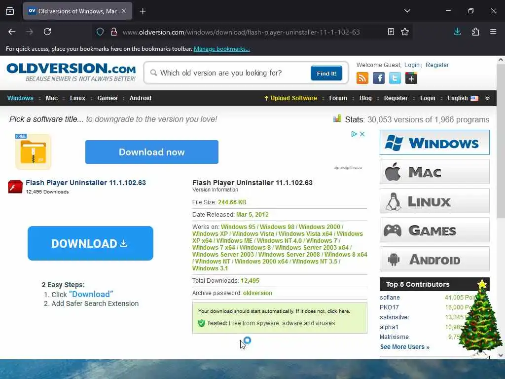Open the Firefox application menu
The height and width of the screenshot is (379, 505).
tap(493, 32)
